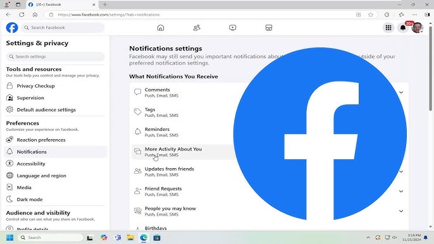The height and width of the screenshot is (244, 434).
Task: Expand the Friend Requests chevron
Action: [401, 191]
